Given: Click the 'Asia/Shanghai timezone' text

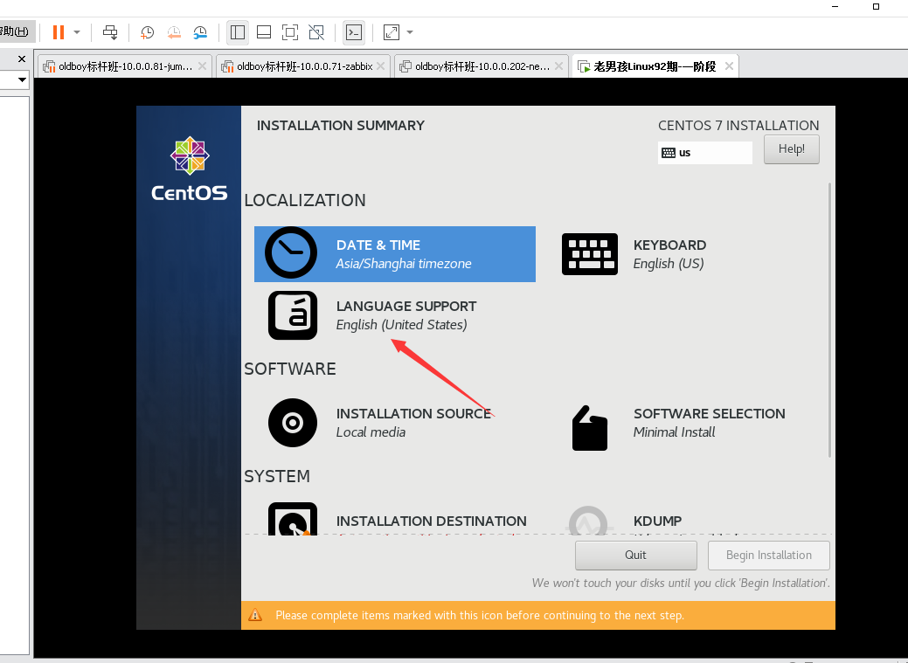Looking at the screenshot, I should pyautogui.click(x=404, y=264).
